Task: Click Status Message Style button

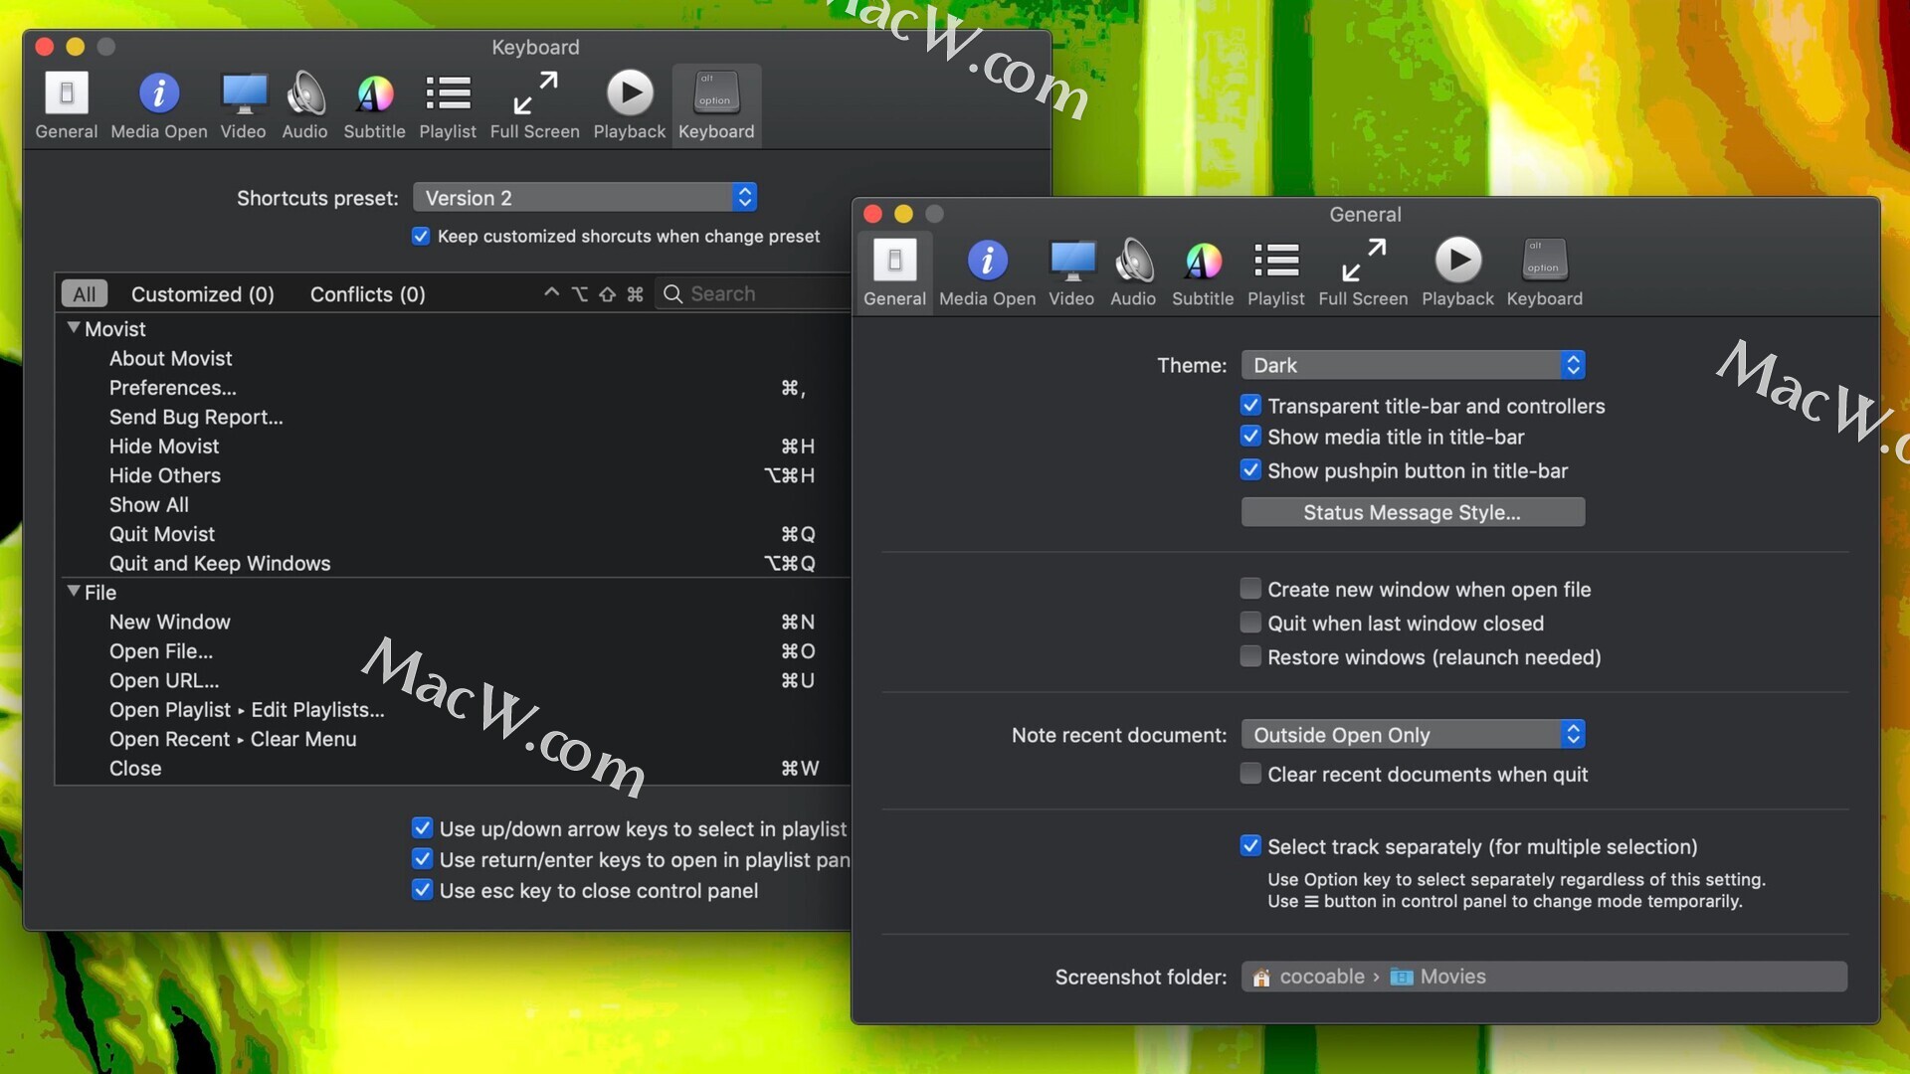Action: coord(1413,512)
